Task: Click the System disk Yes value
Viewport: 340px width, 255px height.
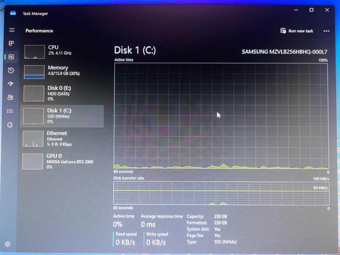Action: [217, 229]
